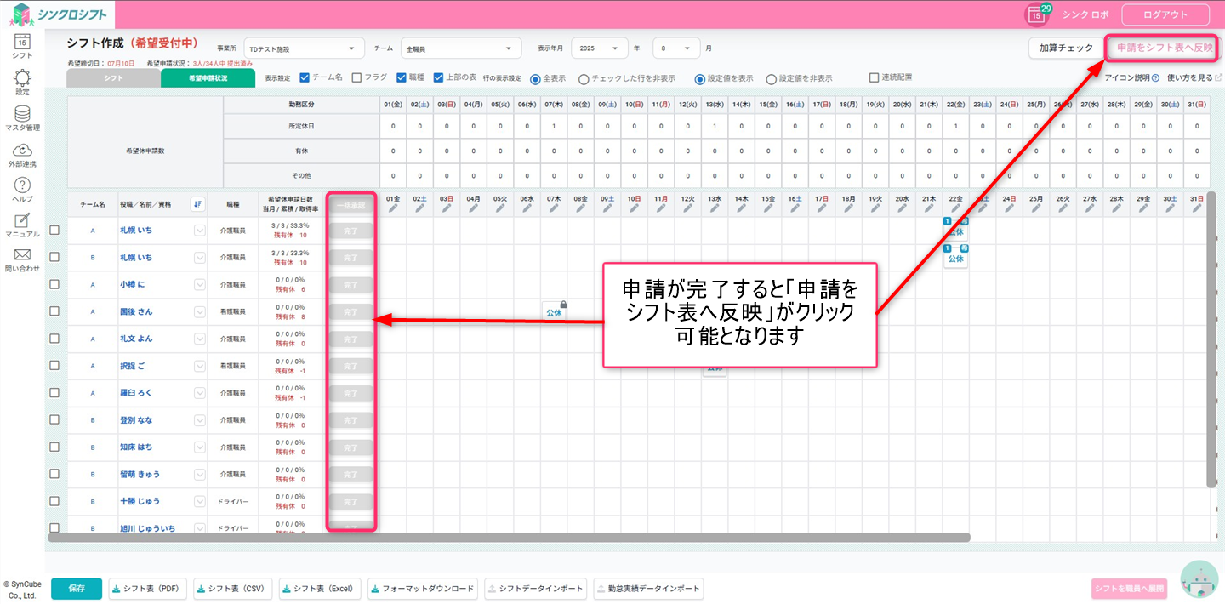Tick the row checkbox for 羅臼 ろく
The image size is (1225, 604).
coord(54,392)
